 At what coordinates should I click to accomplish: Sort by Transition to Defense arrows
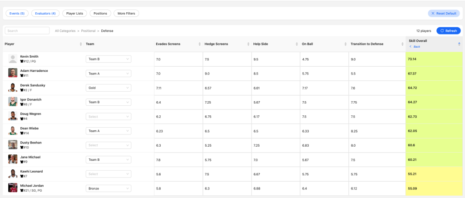[x=403, y=44]
